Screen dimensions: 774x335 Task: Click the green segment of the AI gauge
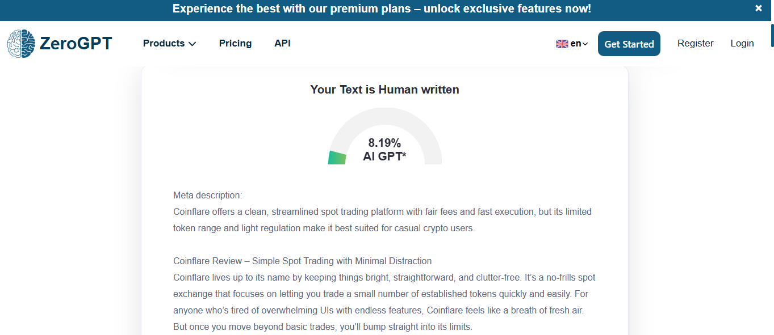click(337, 158)
